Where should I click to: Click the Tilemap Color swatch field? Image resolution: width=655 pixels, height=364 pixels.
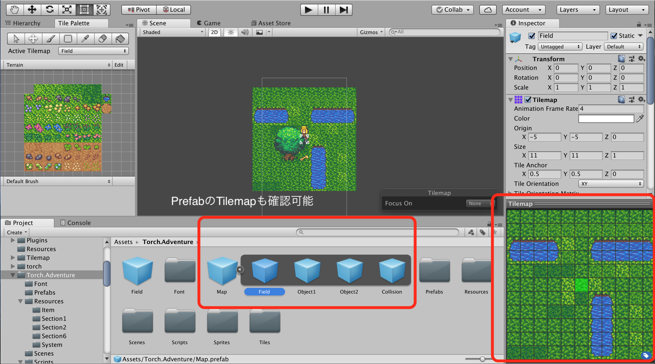pyautogui.click(x=606, y=119)
